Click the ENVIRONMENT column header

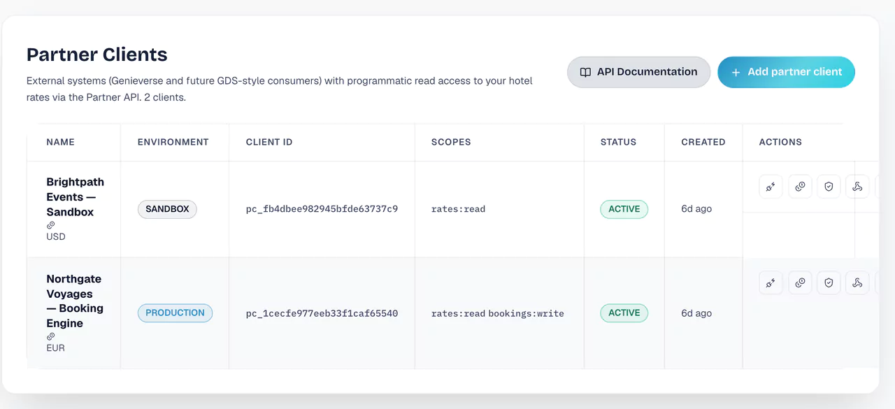point(173,142)
